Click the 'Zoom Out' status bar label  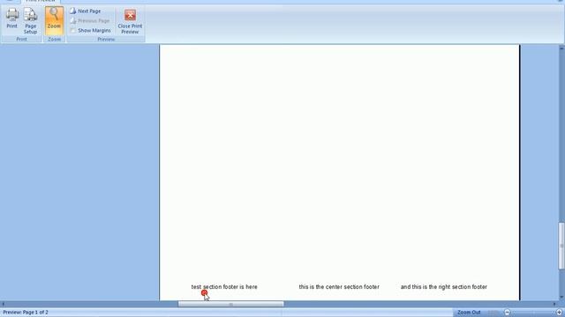point(469,313)
